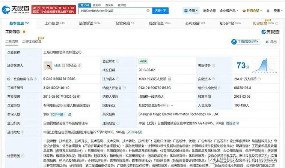Switch to the 知识产权 tab
The image size is (285, 168).
(230, 23)
